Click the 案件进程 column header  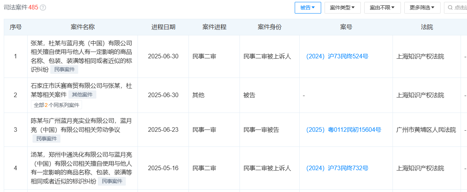[x=214, y=27]
